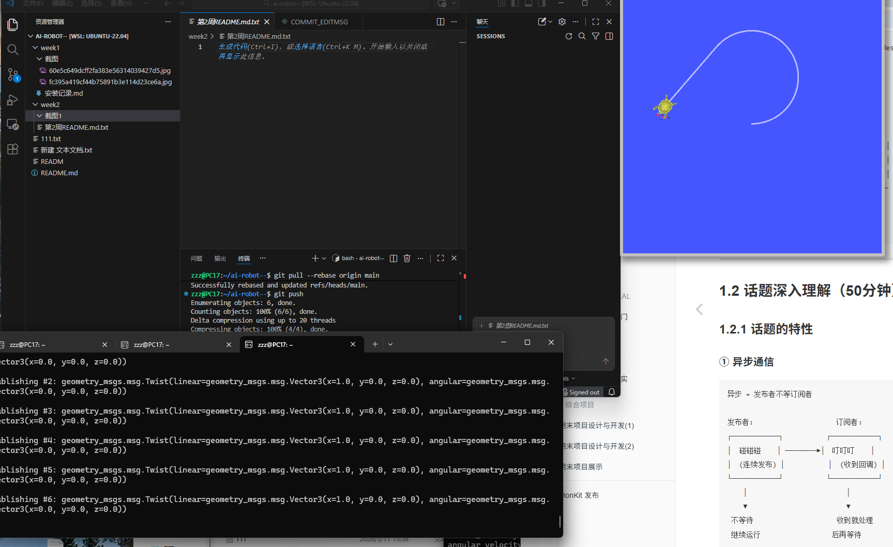893x547 pixels.
Task: Open Remote Explorer view in activity bar
Action: click(13, 125)
